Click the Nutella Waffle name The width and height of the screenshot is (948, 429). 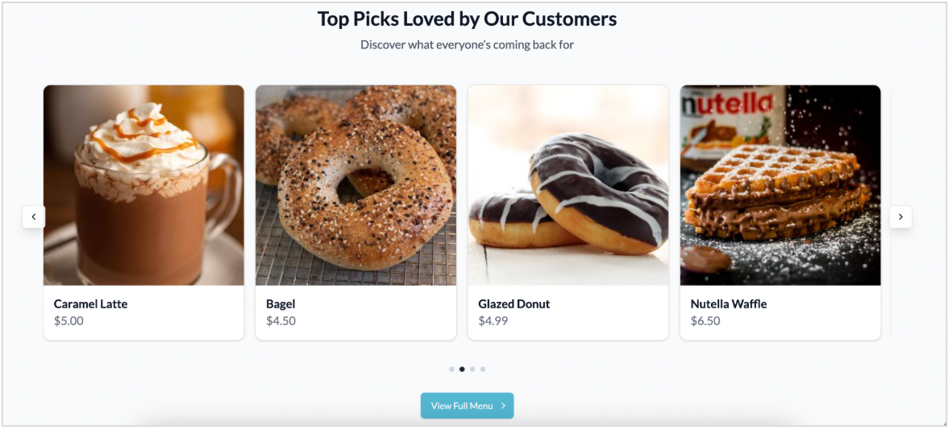point(728,304)
